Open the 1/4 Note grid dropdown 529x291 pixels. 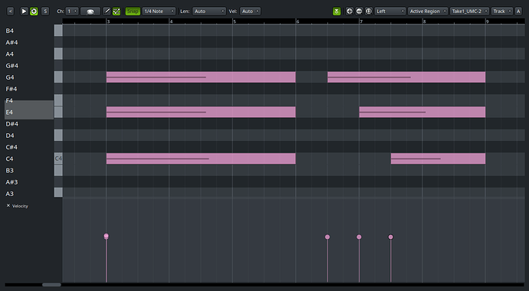159,11
